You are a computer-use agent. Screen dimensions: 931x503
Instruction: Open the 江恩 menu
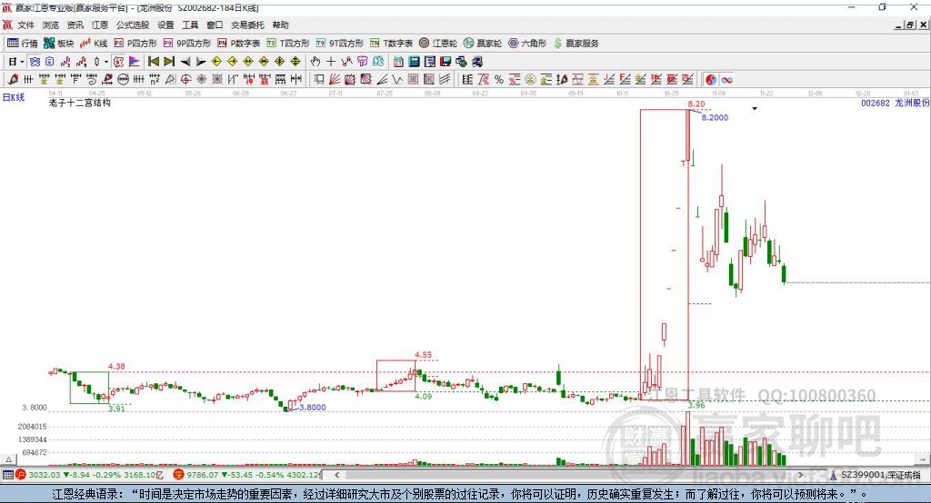pyautogui.click(x=100, y=25)
